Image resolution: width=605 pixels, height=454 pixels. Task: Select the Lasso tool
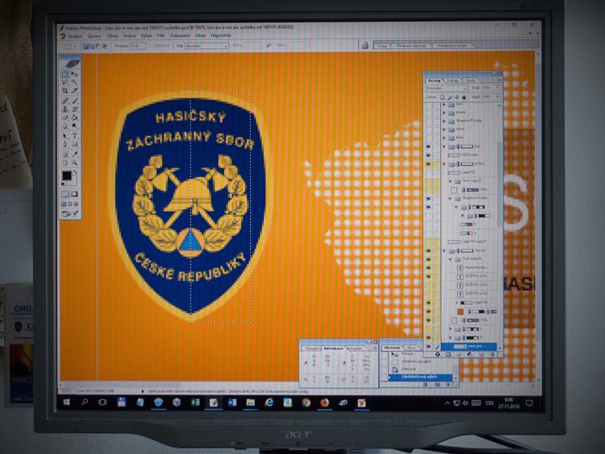click(65, 82)
